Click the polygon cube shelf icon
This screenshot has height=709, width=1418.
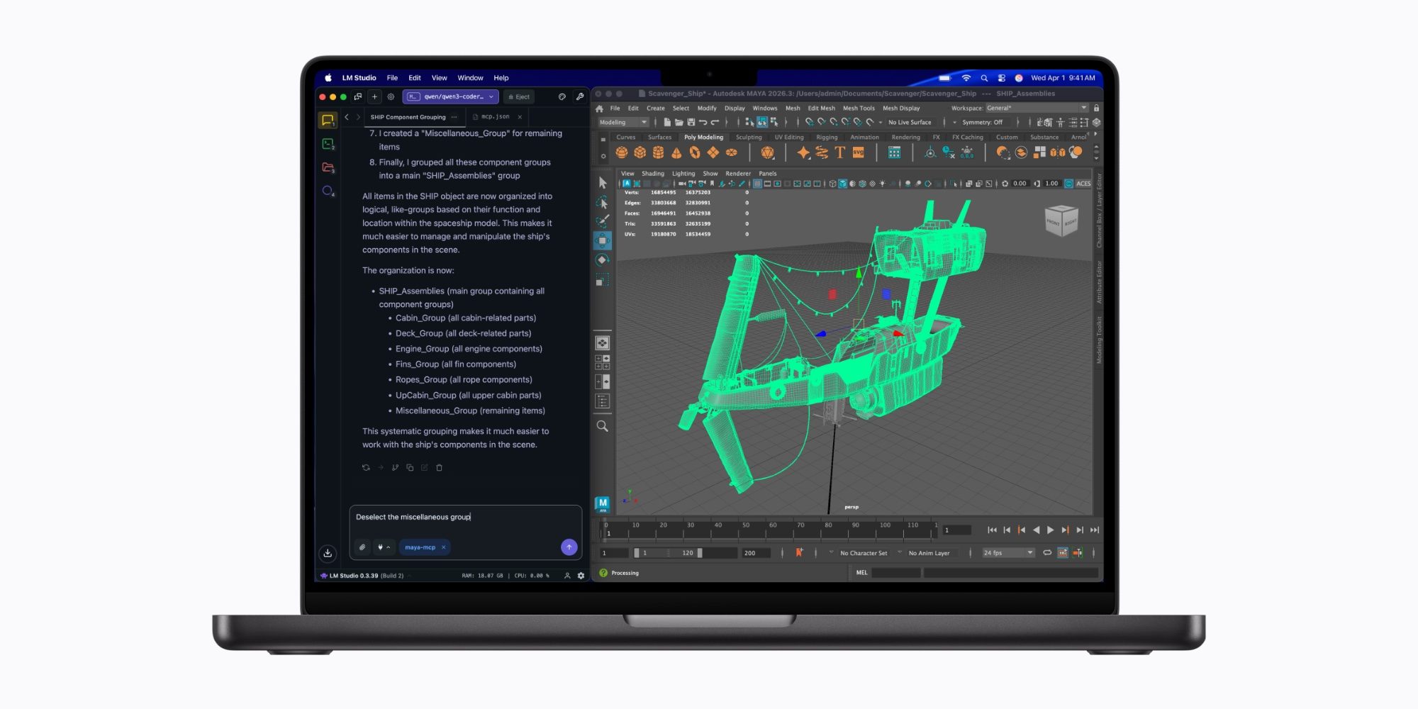(640, 152)
